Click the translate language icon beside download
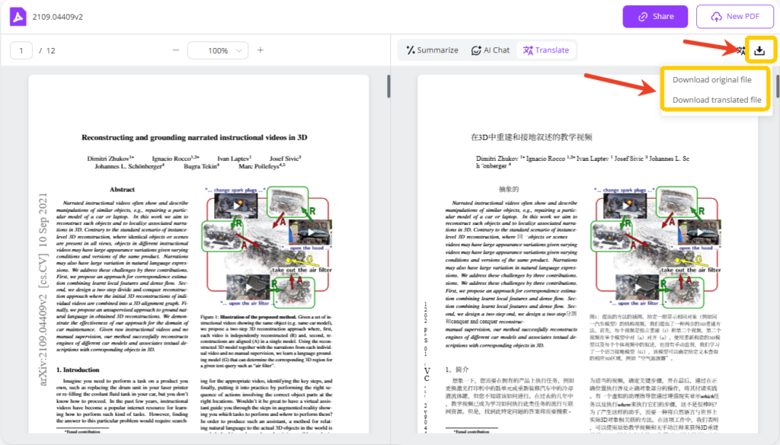Screen dimensions: 780x445 (740, 50)
